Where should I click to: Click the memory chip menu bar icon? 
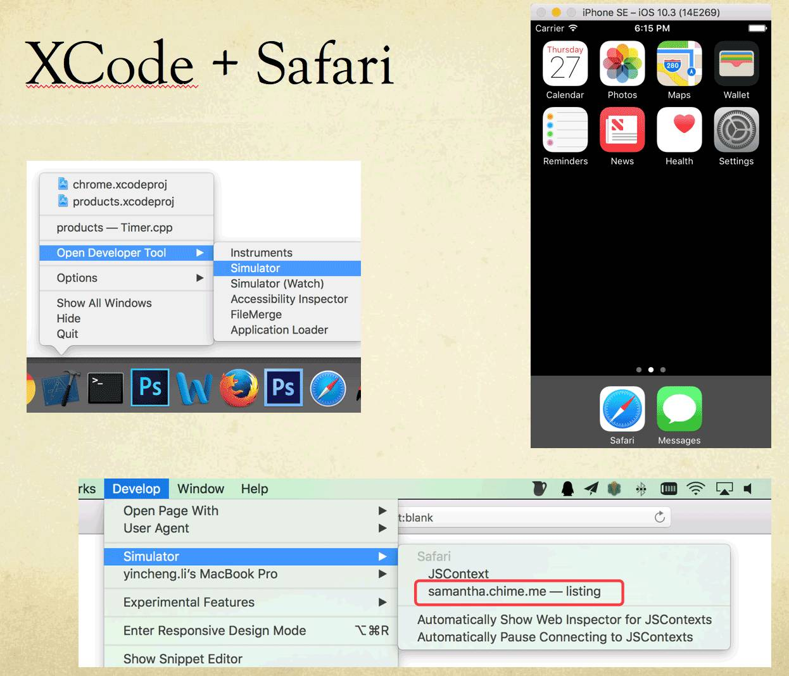click(x=669, y=488)
